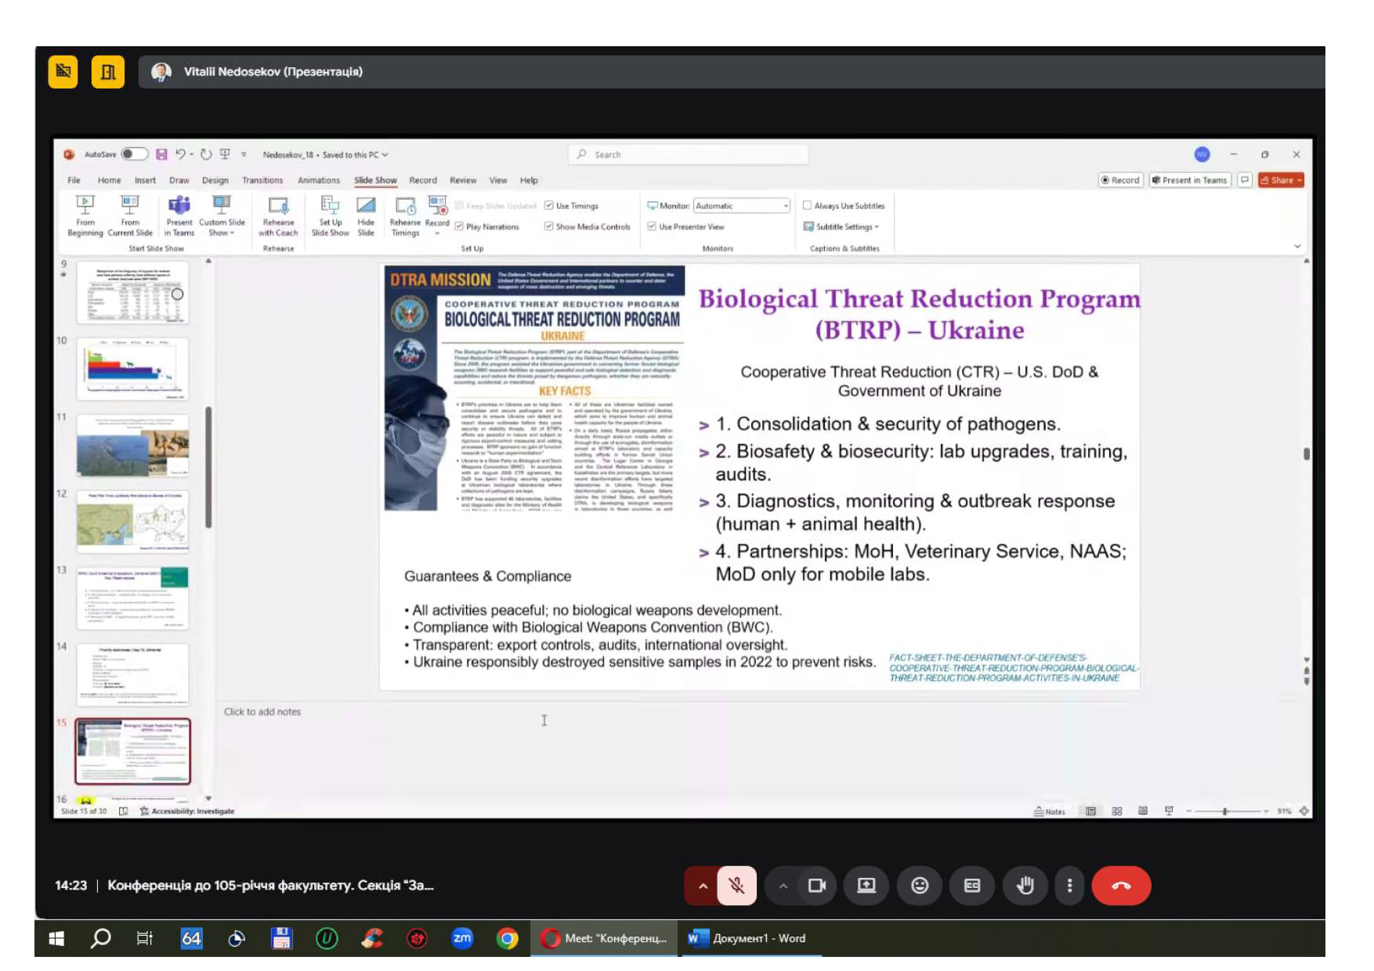Image resolution: width=1374 pixels, height=971 pixels.
Task: Click the Save icon in title bar
Action: pos(161,154)
